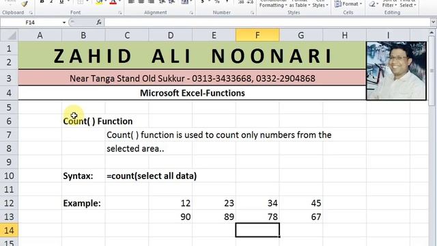Apply Percent Style format
Screen dimensions: 437x246
click(x=217, y=2)
